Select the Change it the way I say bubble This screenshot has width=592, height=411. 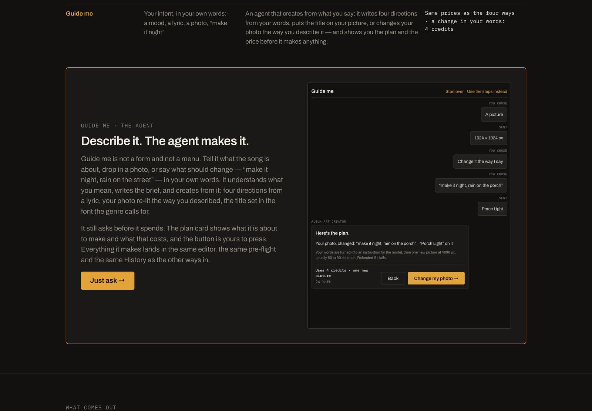coord(480,162)
